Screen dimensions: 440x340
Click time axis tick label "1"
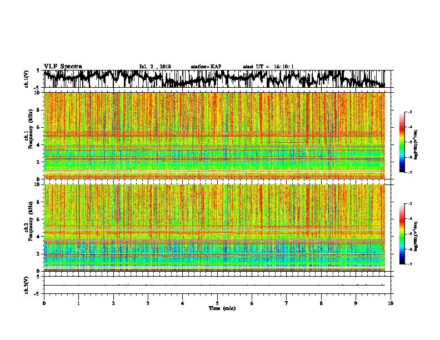click(x=78, y=303)
